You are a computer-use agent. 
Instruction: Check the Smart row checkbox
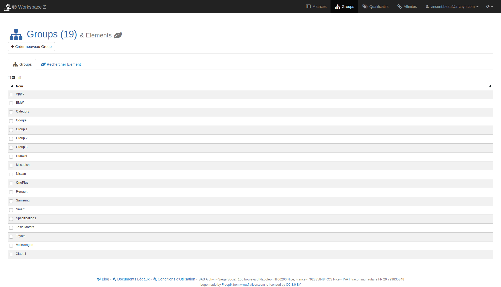tap(11, 210)
